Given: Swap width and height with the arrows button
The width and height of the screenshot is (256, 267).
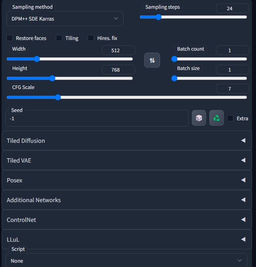Looking at the screenshot, I should point(152,60).
